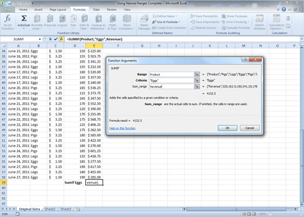Click the Select All corner button
304x217 pixels.
pos(4,46)
